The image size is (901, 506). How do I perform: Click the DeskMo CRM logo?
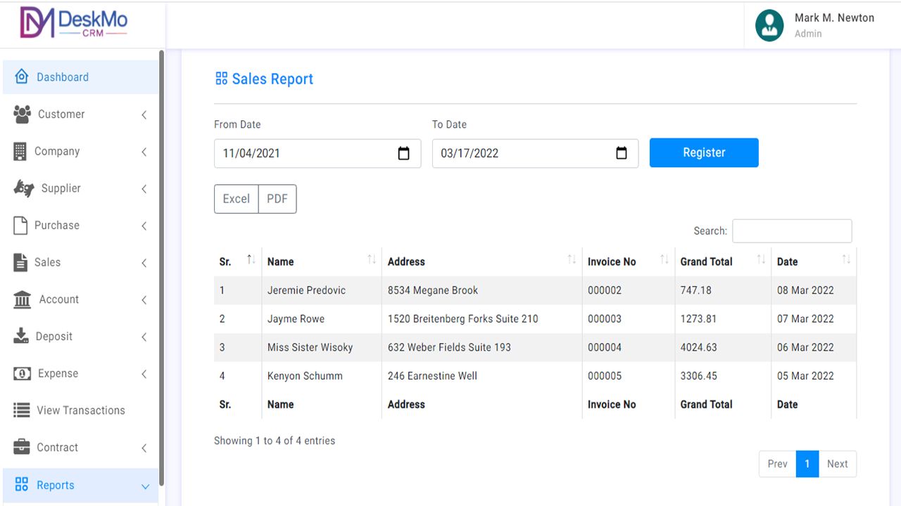pyautogui.click(x=74, y=23)
